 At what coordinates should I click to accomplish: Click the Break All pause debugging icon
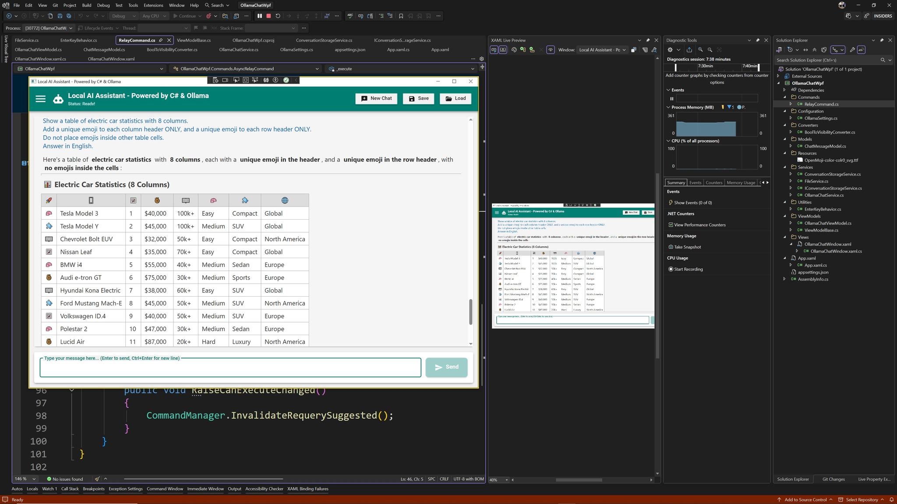coord(260,16)
